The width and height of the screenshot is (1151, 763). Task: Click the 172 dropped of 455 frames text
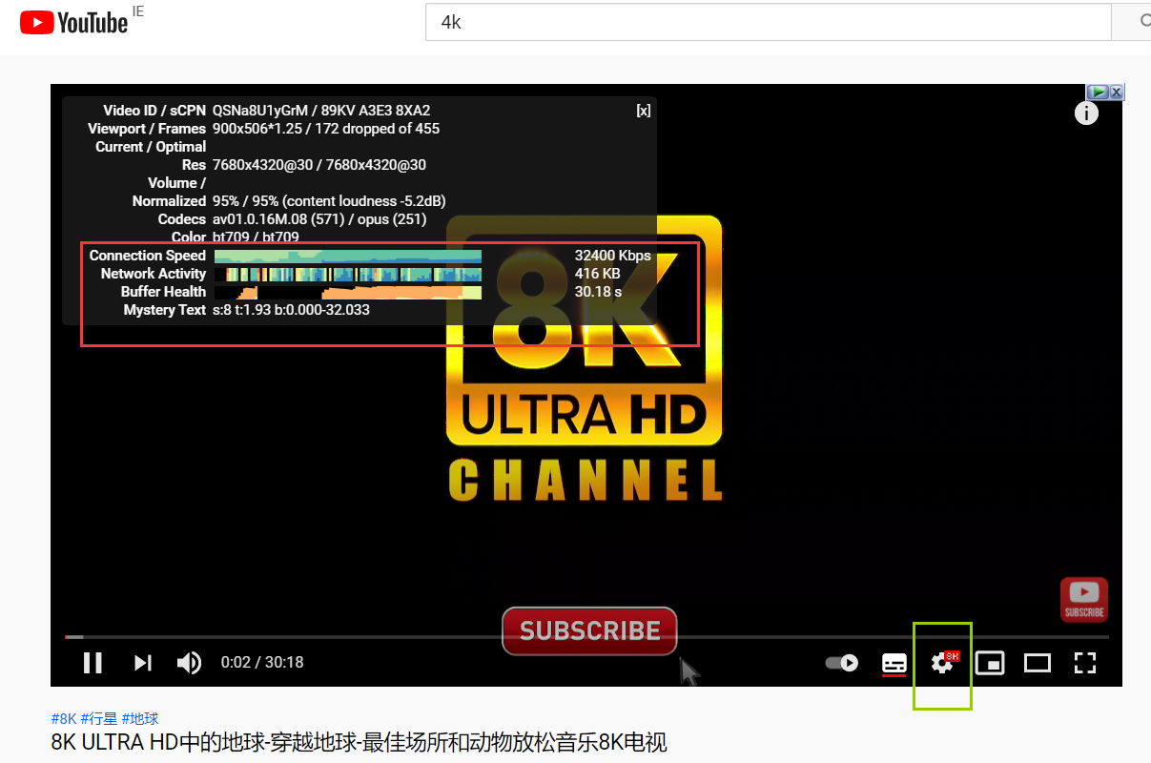click(x=378, y=129)
